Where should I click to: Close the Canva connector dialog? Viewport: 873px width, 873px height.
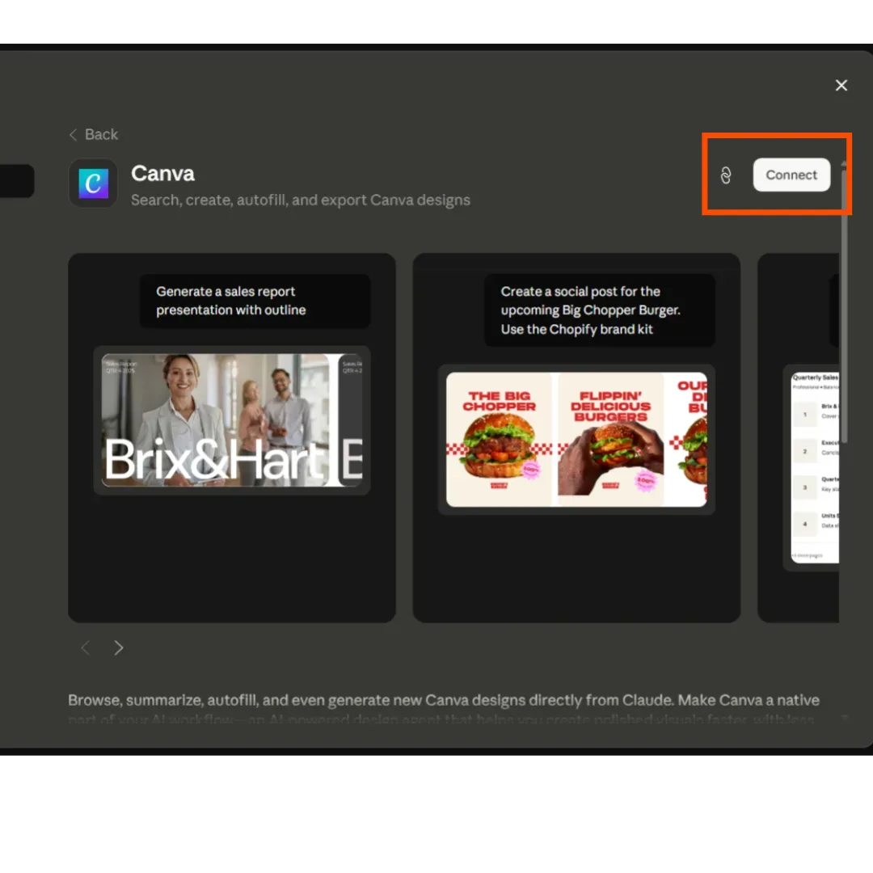tap(841, 85)
